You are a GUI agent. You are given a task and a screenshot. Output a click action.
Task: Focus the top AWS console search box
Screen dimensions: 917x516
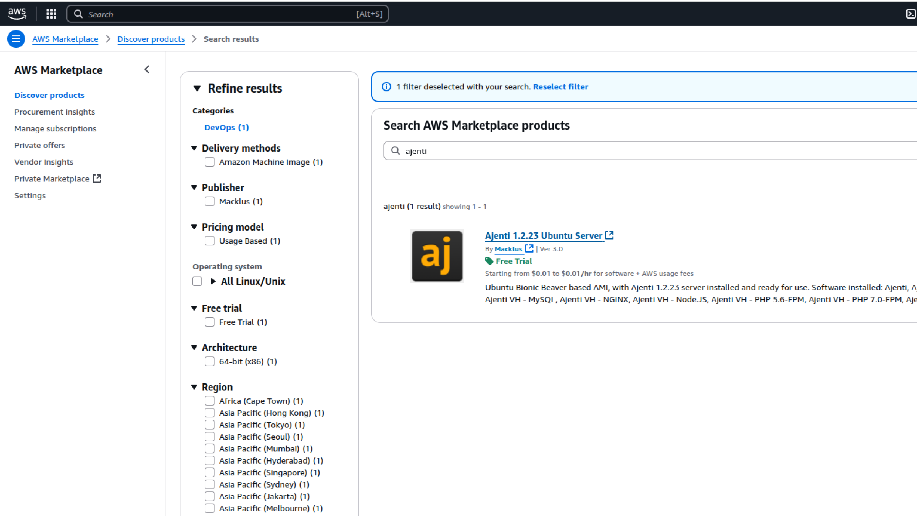pyautogui.click(x=227, y=14)
